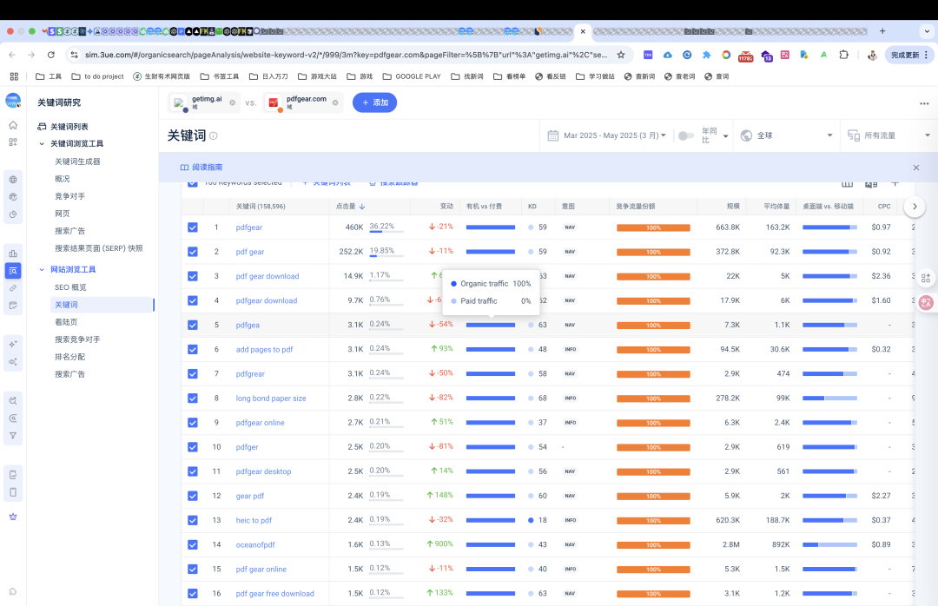The width and height of the screenshot is (938, 606).
Task: Click the bar chart icon in sidebar
Action: 13,253
